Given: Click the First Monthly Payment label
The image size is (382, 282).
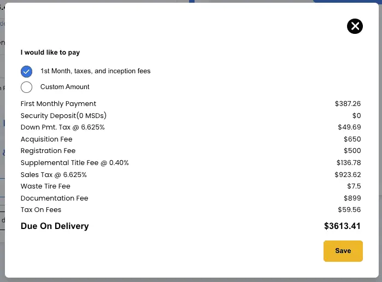Looking at the screenshot, I should [x=58, y=104].
